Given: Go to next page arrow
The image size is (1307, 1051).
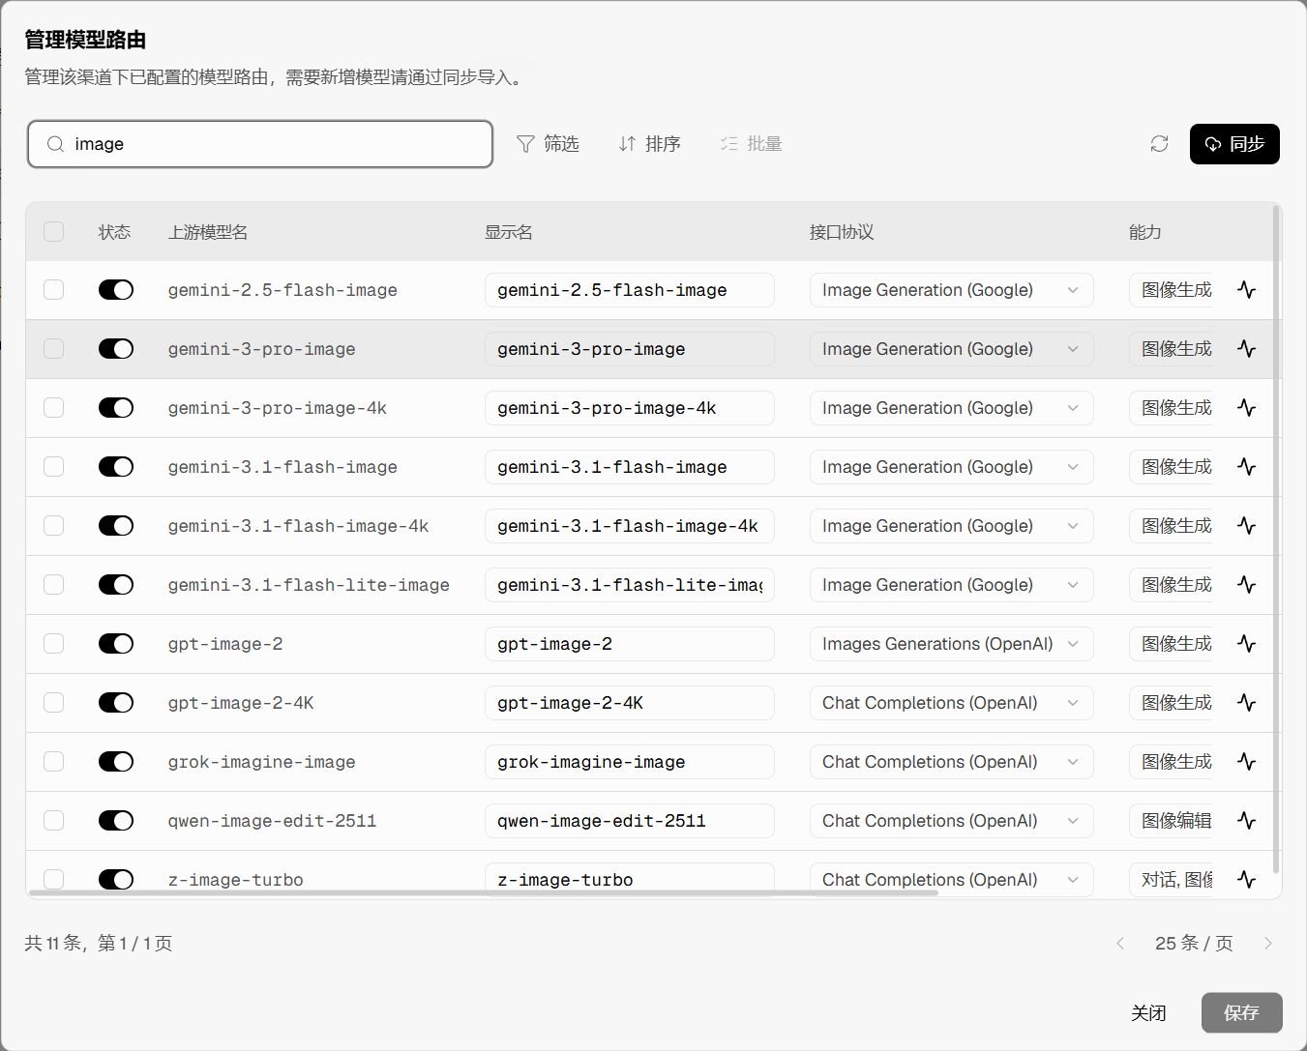Looking at the screenshot, I should [x=1267, y=943].
